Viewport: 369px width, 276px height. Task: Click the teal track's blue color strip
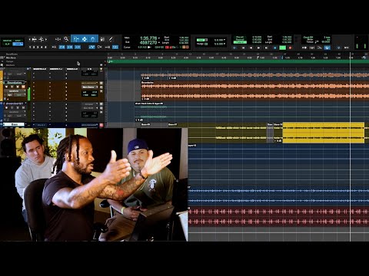pos(2,112)
